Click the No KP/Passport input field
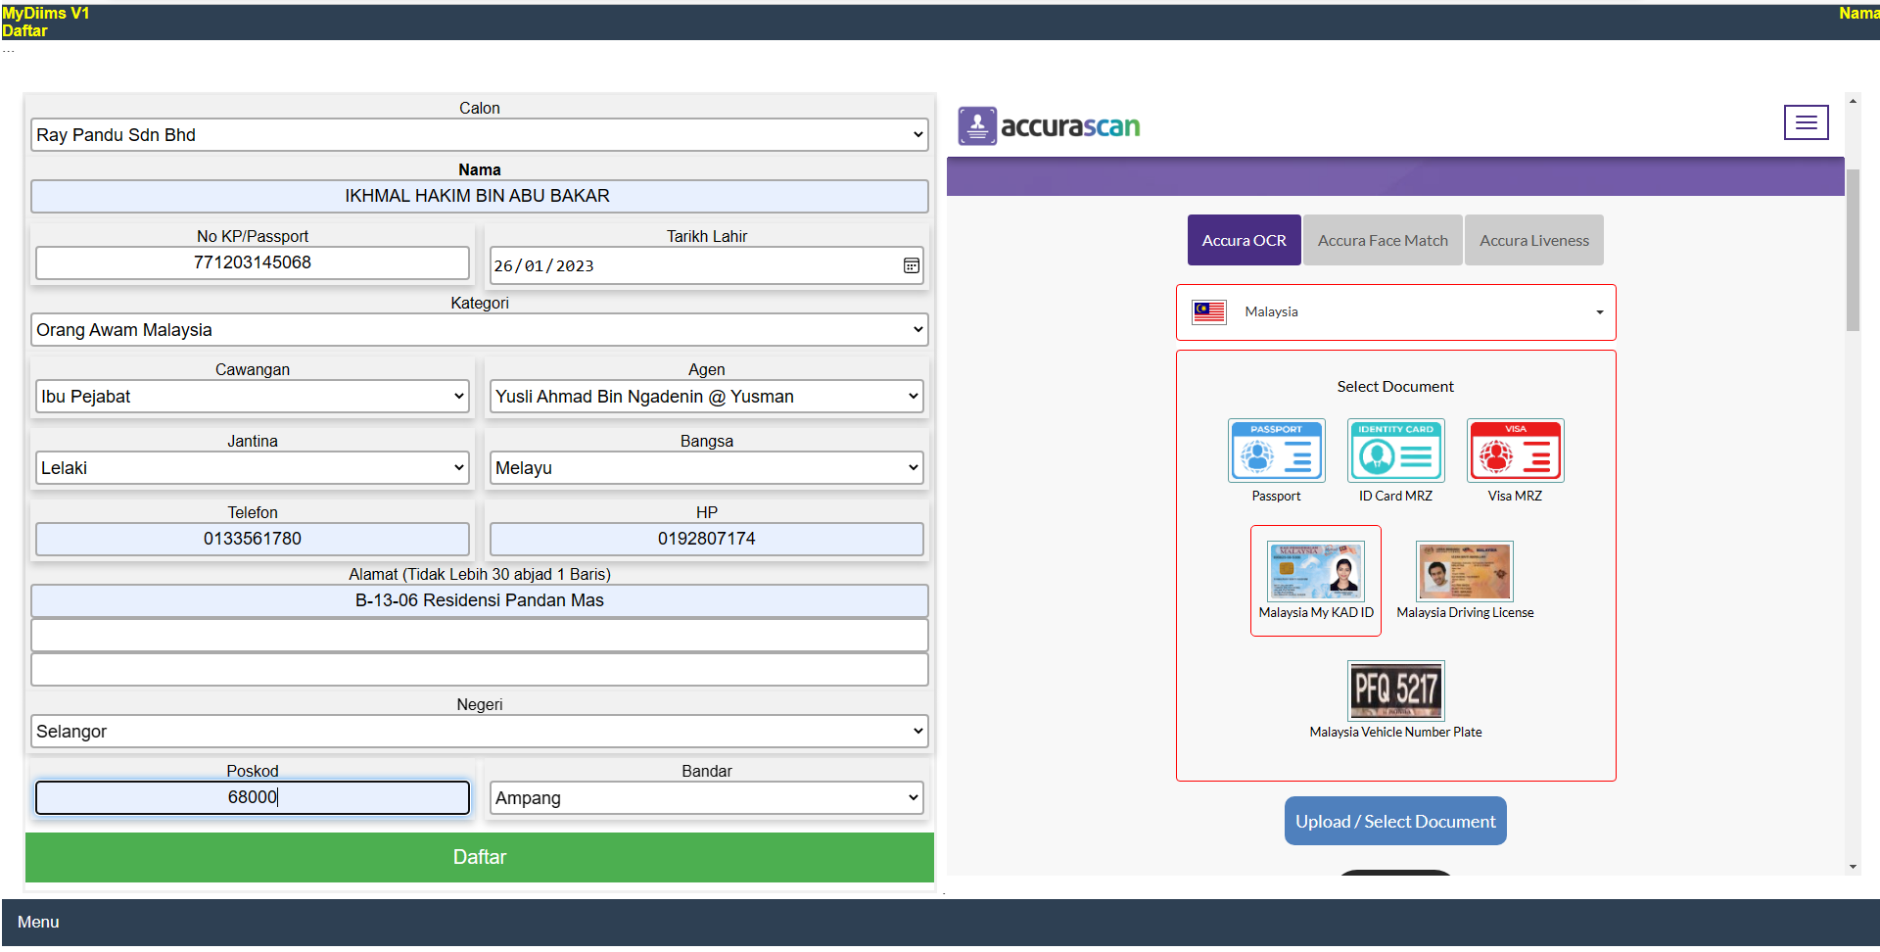The width and height of the screenshot is (1880, 952). pos(252,262)
